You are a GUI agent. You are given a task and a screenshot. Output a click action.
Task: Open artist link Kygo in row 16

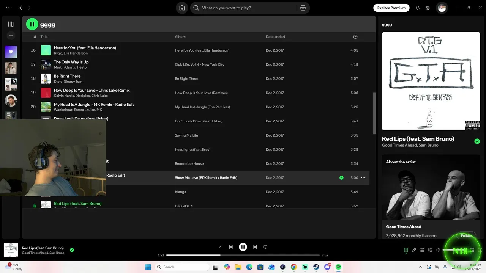coord(58,53)
